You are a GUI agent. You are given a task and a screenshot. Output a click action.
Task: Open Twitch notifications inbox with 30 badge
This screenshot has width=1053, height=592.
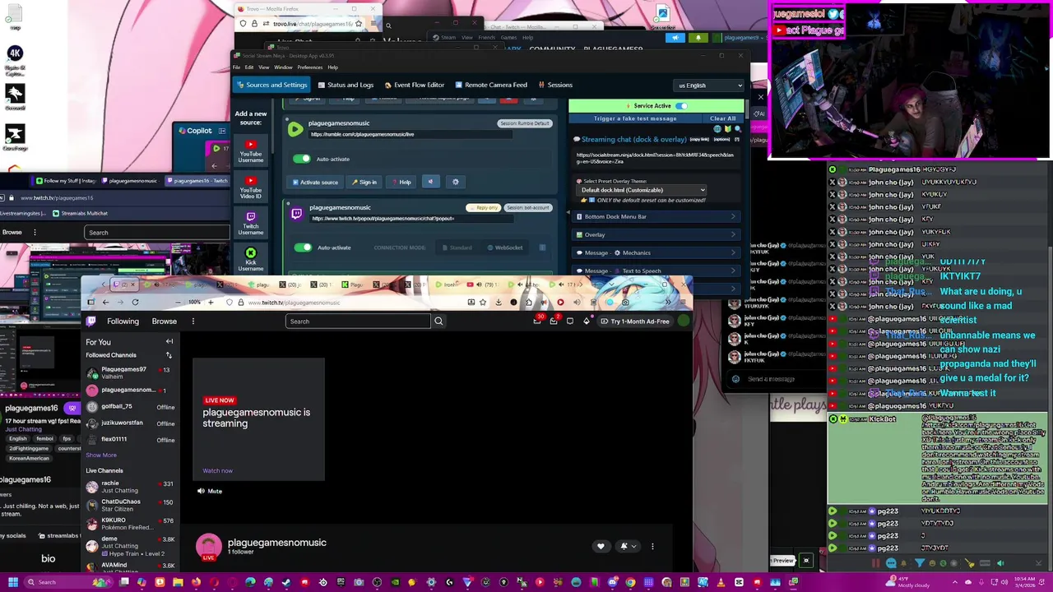click(x=538, y=321)
